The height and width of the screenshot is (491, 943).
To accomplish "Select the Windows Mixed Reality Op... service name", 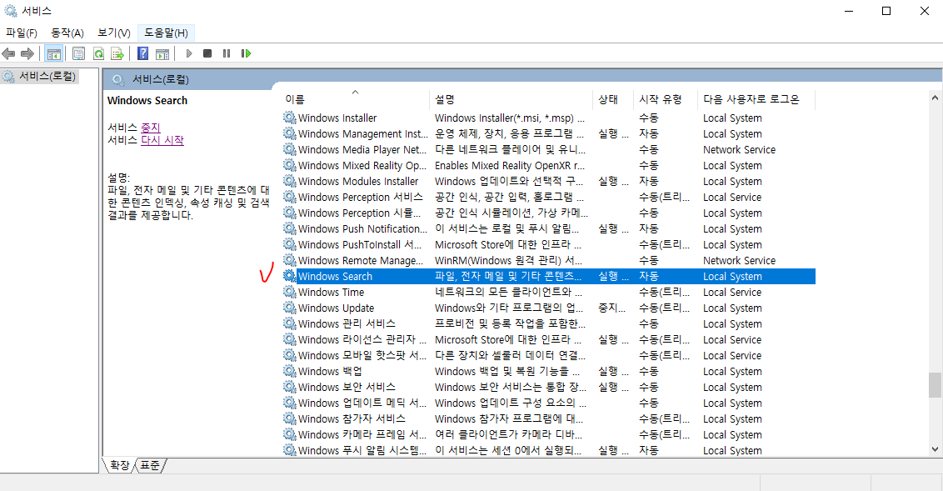I will (x=362, y=165).
